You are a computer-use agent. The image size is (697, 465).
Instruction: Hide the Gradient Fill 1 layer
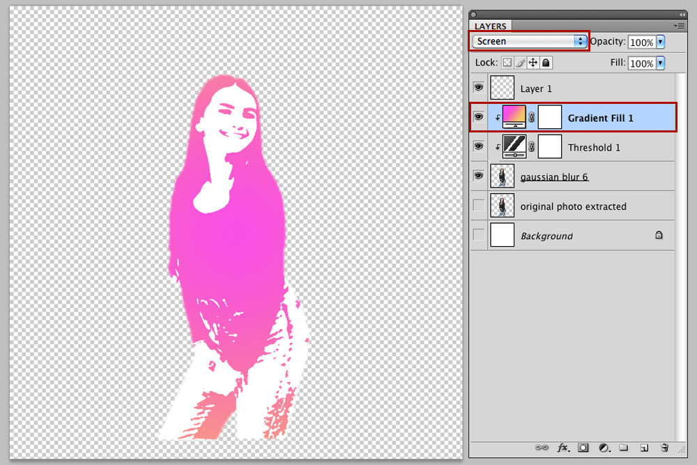478,117
